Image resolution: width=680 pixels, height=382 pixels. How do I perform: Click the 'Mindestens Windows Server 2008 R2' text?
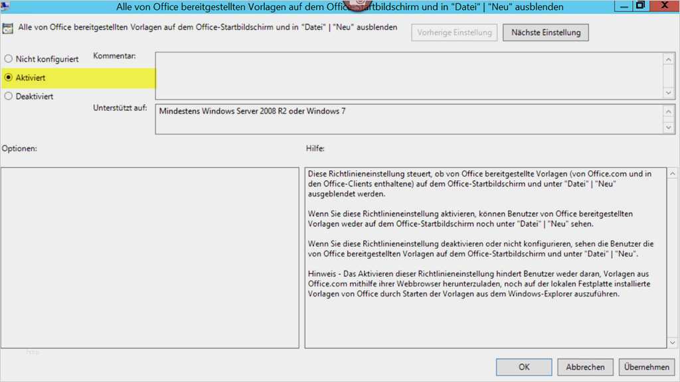point(252,111)
